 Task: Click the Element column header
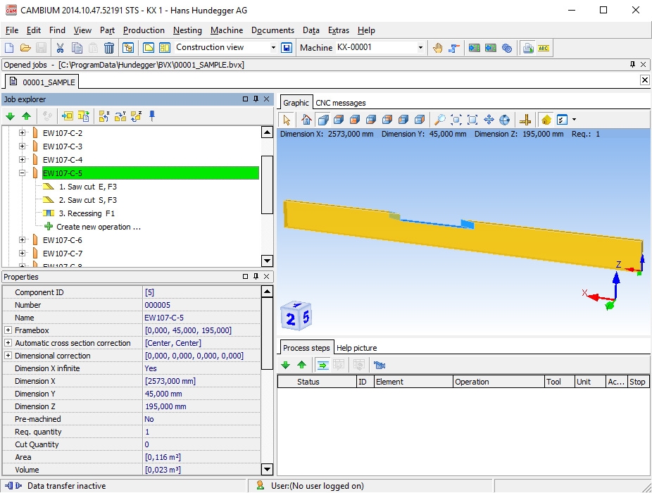413,382
